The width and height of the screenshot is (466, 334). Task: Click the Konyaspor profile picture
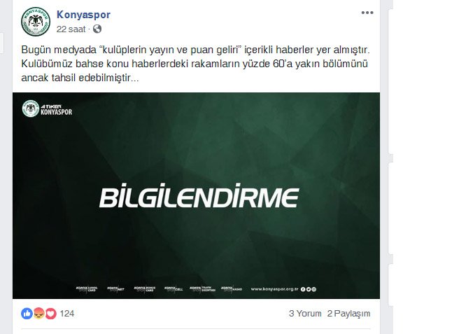click(36, 22)
